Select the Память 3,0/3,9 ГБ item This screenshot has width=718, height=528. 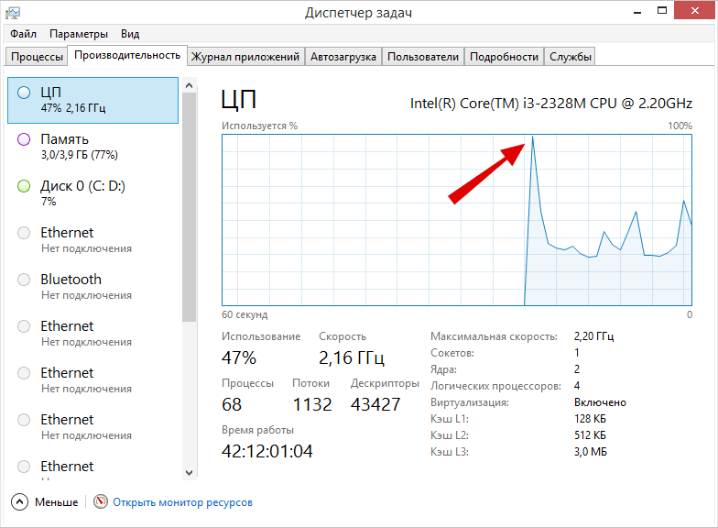93,147
